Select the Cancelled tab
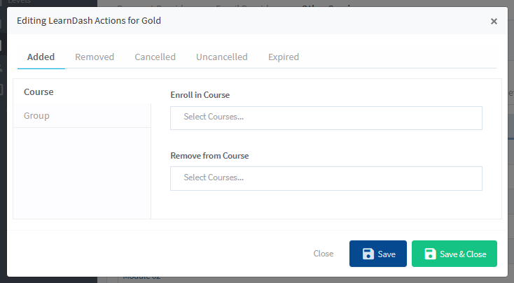The image size is (514, 283). click(155, 57)
